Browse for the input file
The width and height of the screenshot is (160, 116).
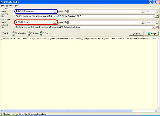[x=157, y=16]
